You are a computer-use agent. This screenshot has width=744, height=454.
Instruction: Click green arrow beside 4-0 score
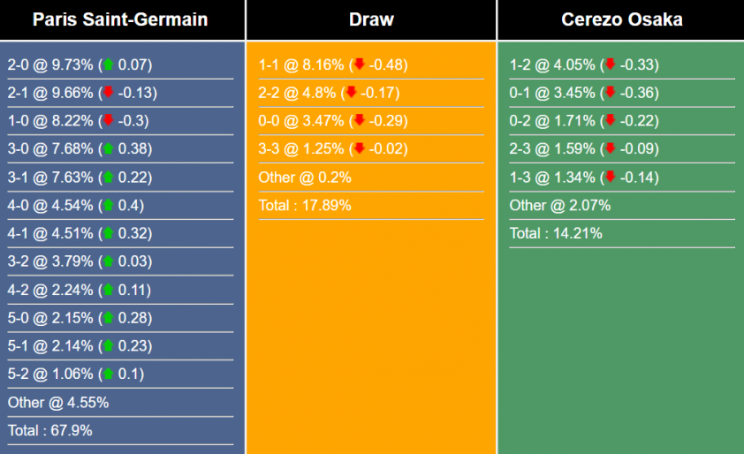coord(109,206)
